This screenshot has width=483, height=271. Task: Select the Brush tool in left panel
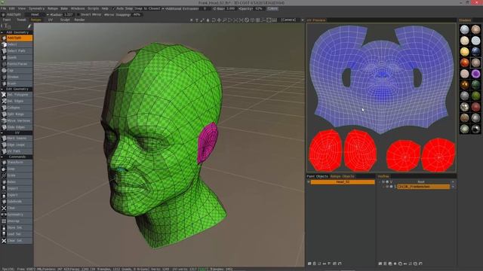(17, 84)
